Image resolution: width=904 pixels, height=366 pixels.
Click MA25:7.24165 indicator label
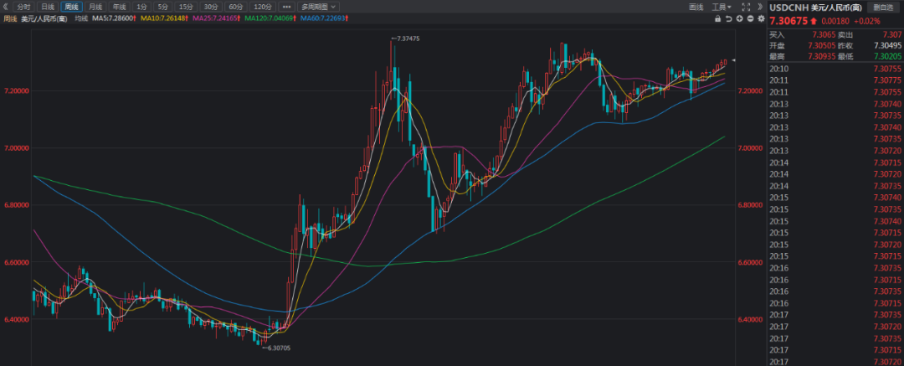(216, 18)
